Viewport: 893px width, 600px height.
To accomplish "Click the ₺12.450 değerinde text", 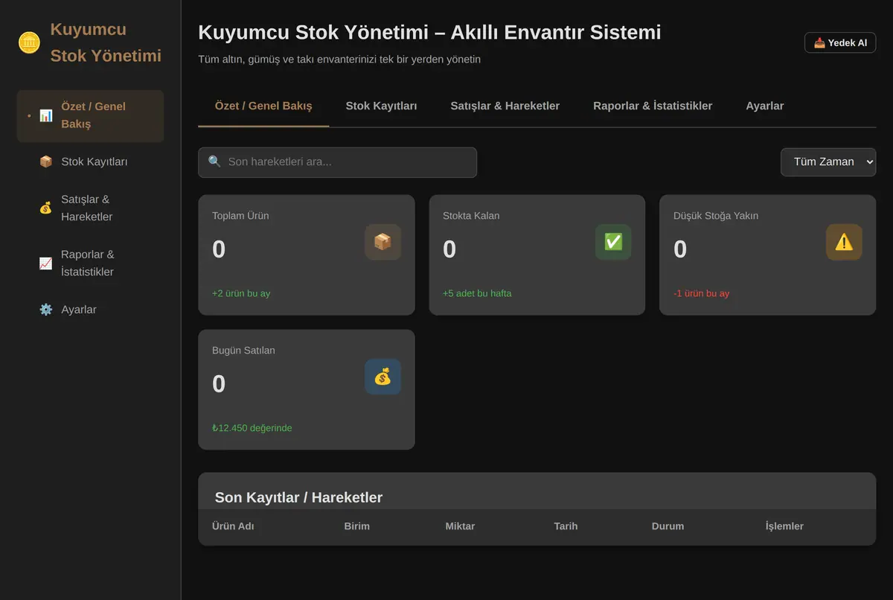I will [252, 428].
